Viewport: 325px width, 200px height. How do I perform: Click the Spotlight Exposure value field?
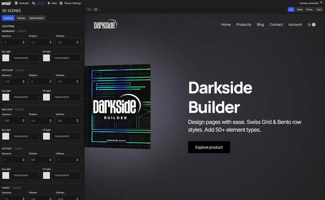pos(14,82)
